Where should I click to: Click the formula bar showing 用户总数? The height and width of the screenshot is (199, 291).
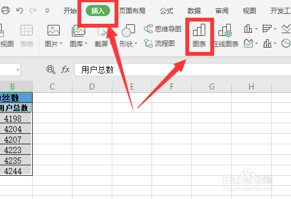183,70
